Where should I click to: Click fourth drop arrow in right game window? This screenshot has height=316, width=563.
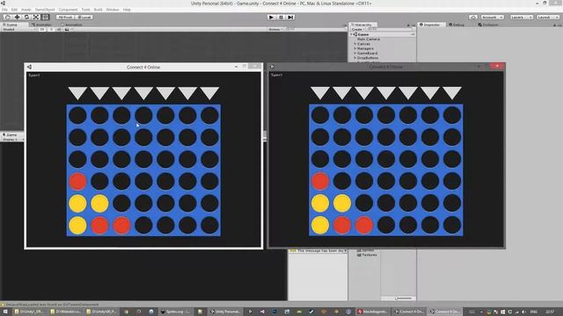click(386, 92)
